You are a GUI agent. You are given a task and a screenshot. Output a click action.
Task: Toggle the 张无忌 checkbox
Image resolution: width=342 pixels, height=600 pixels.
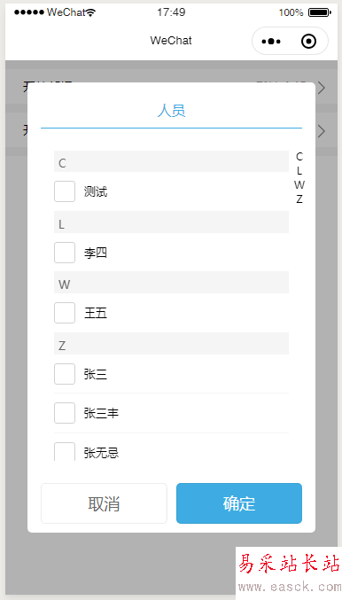pyautogui.click(x=65, y=452)
